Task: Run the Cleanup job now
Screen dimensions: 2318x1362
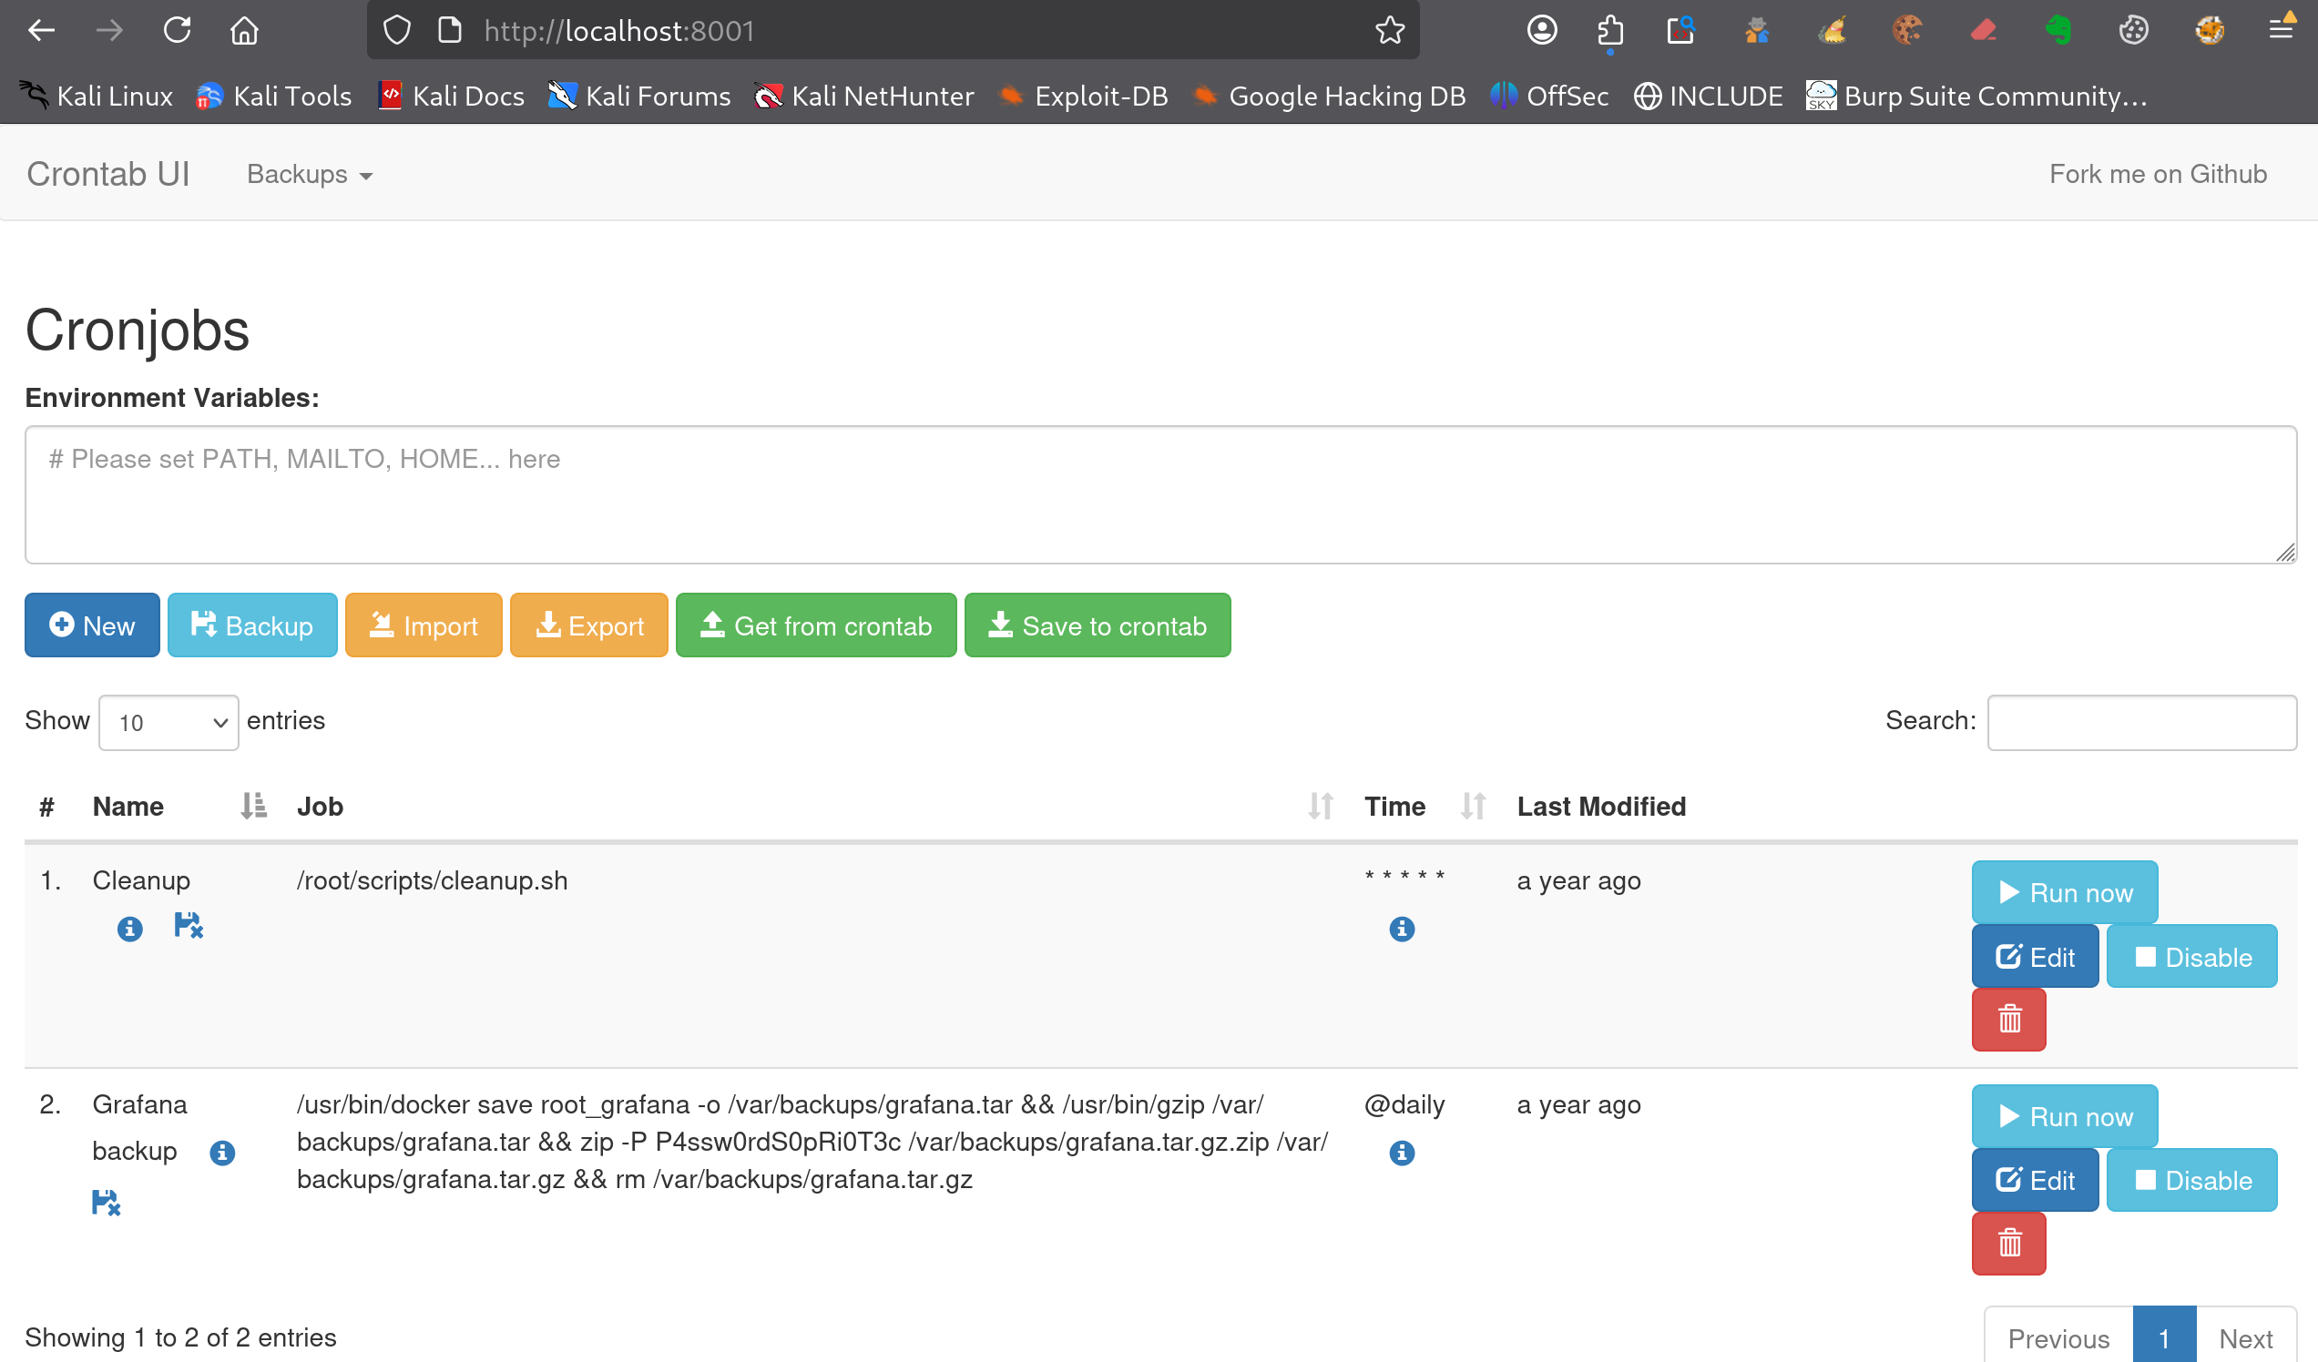Action: pos(2064,892)
